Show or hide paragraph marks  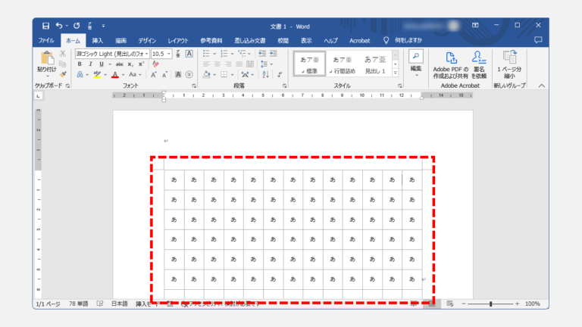(280, 74)
